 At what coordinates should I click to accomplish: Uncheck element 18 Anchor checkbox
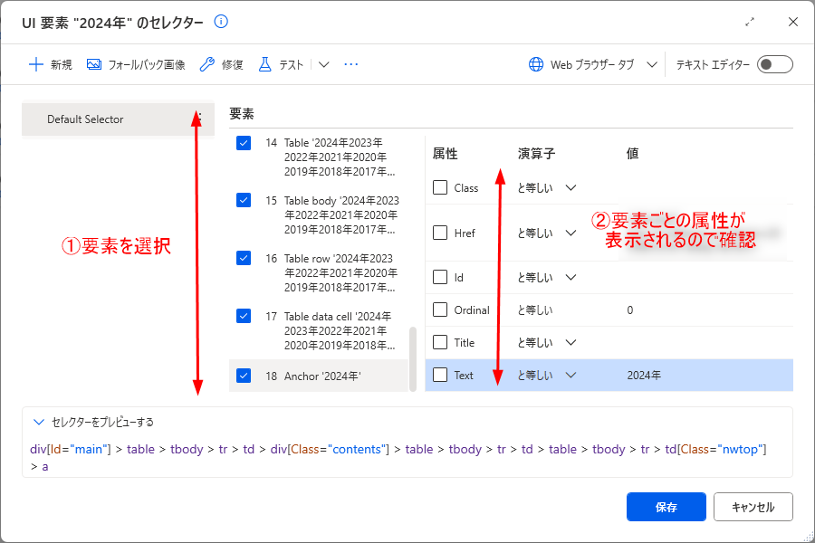[244, 376]
